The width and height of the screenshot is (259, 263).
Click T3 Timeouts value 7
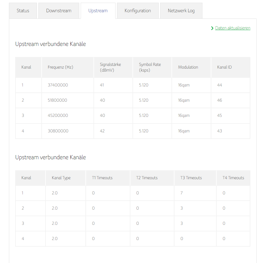[x=182, y=193]
